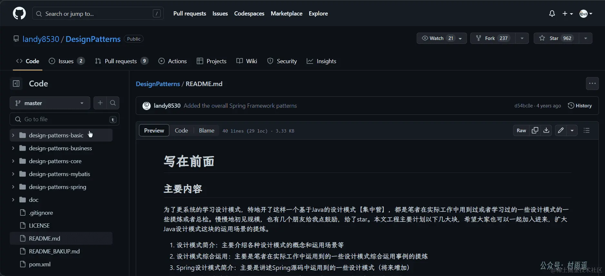605x276 pixels.
Task: Expand the design-patterns-business folder chevron
Action: pyautogui.click(x=13, y=148)
